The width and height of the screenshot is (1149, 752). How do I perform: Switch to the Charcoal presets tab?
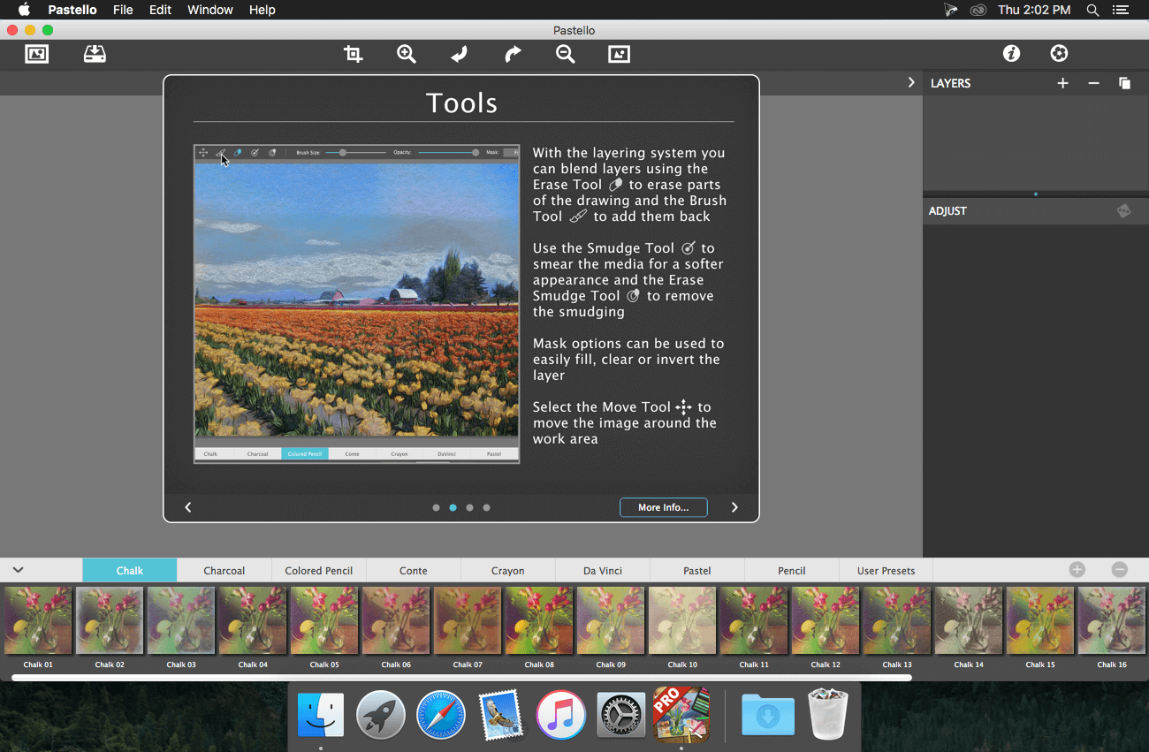(224, 571)
